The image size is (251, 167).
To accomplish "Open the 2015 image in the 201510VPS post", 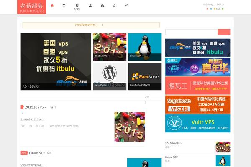I will (130, 127).
